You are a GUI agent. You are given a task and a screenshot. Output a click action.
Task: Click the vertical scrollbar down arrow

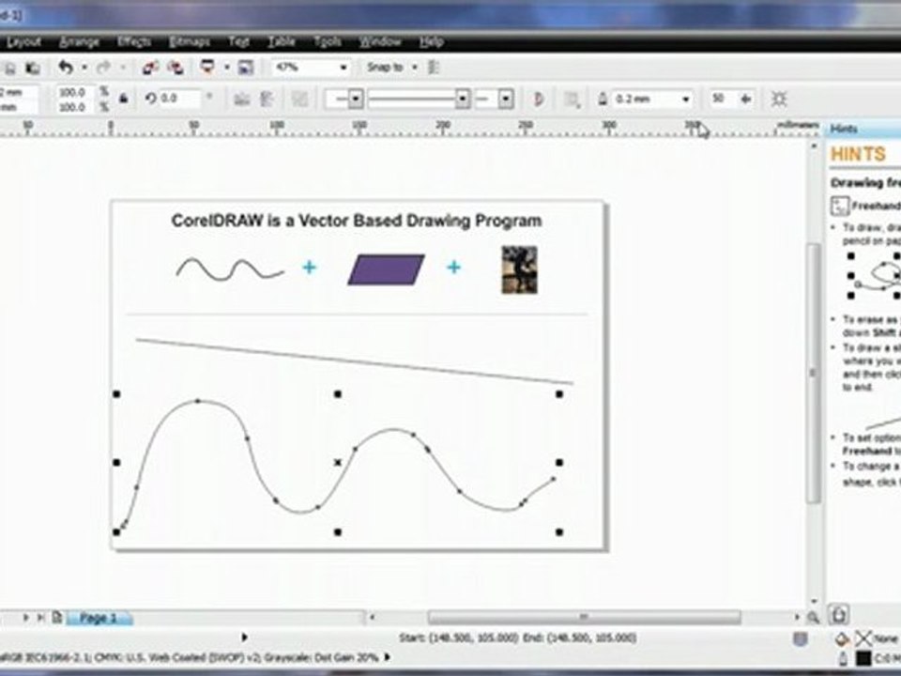pyautogui.click(x=813, y=601)
